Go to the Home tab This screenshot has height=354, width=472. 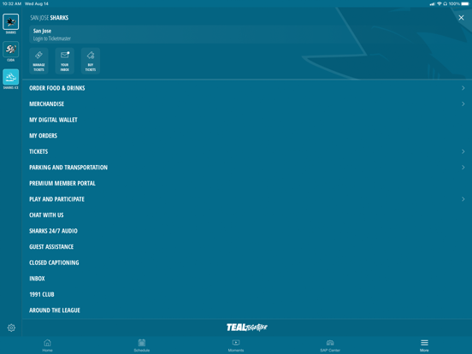47,345
